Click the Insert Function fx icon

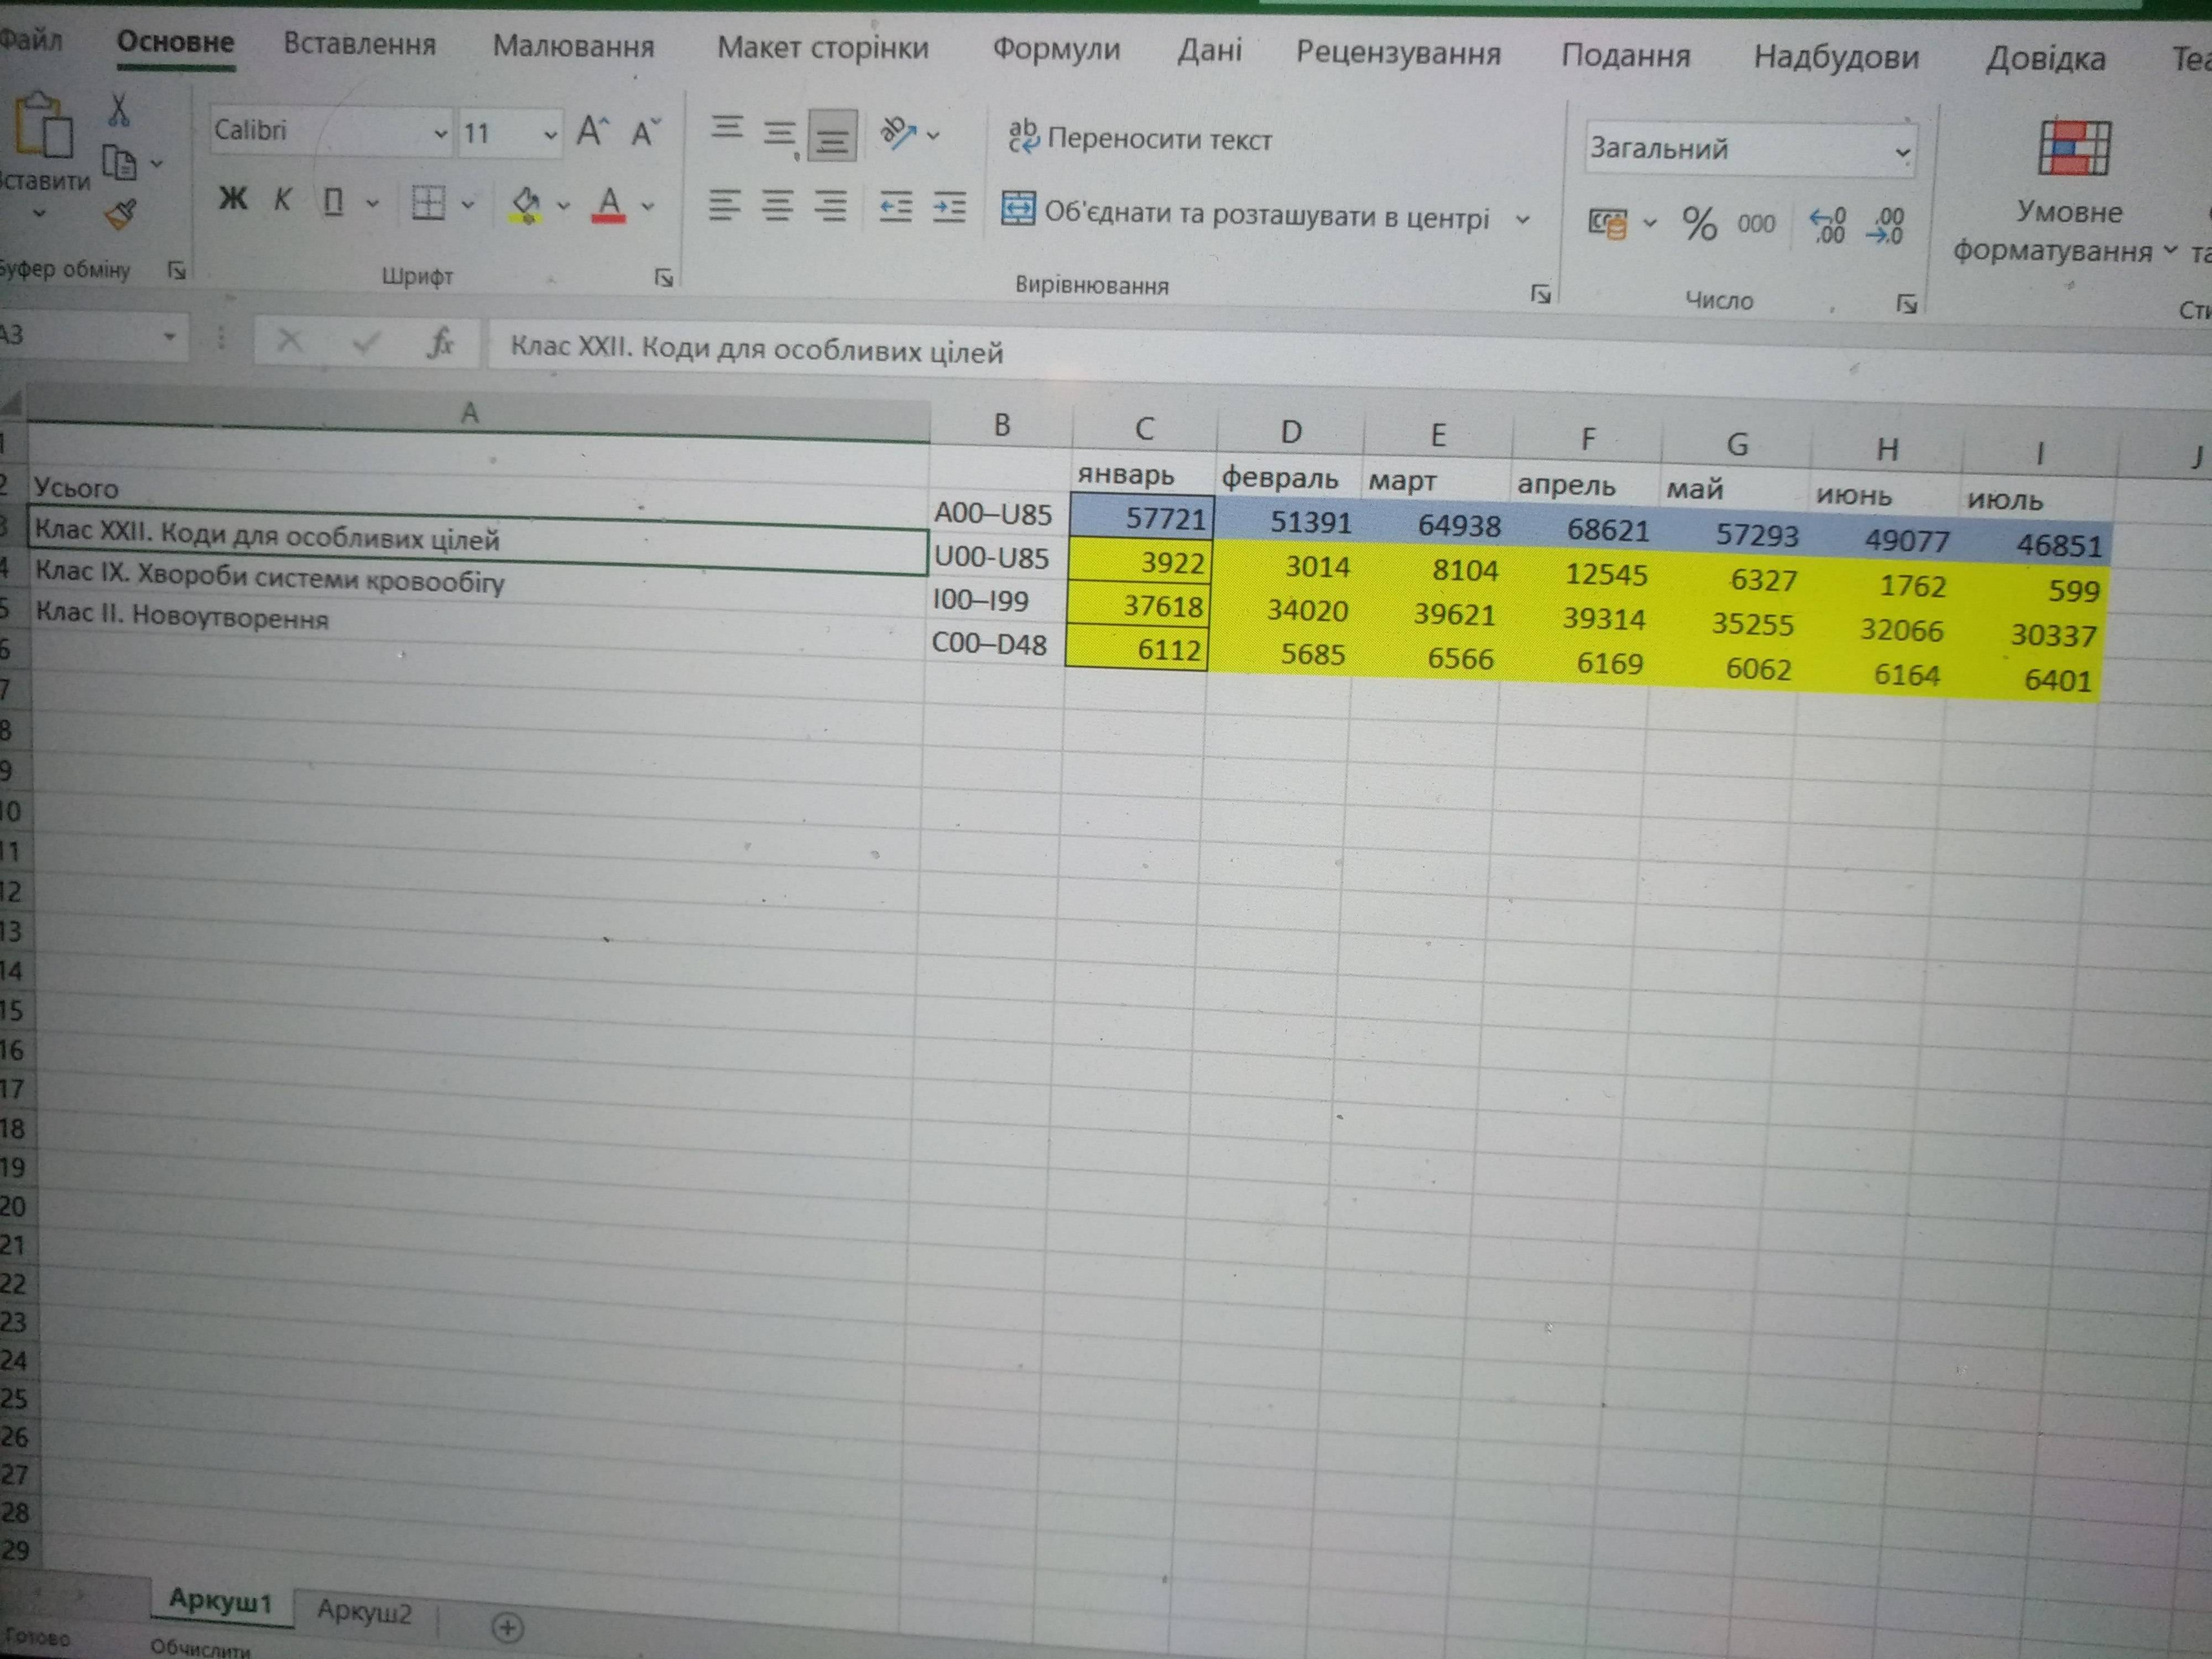[440, 343]
